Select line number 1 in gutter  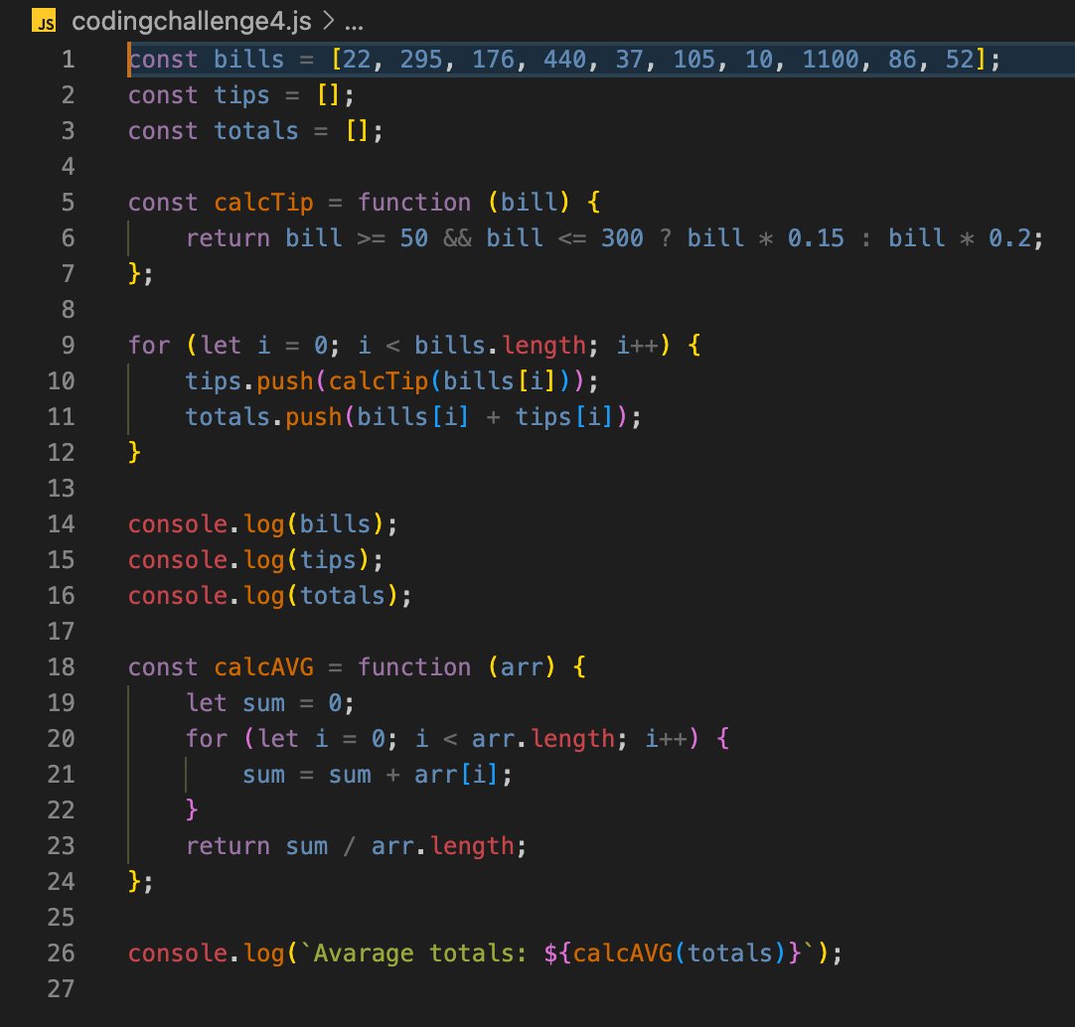68,59
